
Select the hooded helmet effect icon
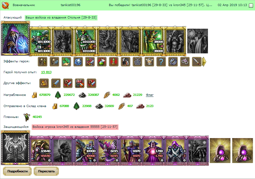(125, 62)
